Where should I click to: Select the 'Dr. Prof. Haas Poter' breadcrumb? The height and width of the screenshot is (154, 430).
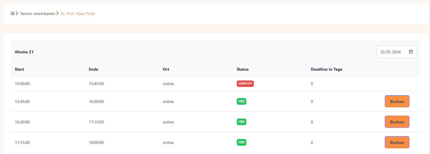(78, 14)
